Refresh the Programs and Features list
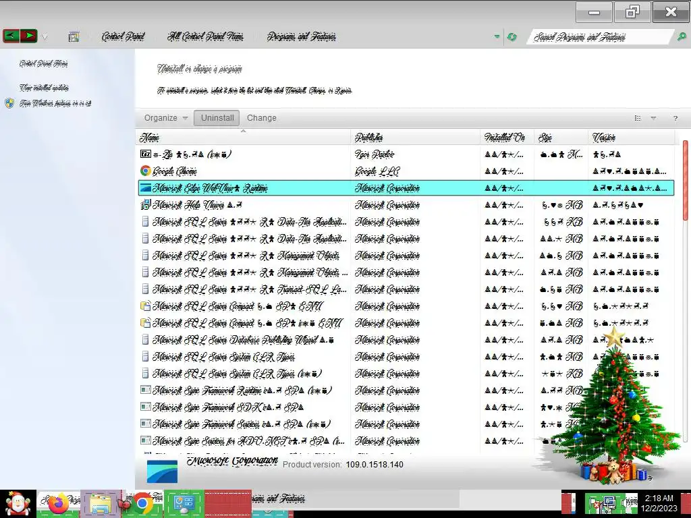Image resolution: width=691 pixels, height=518 pixels. click(x=512, y=37)
